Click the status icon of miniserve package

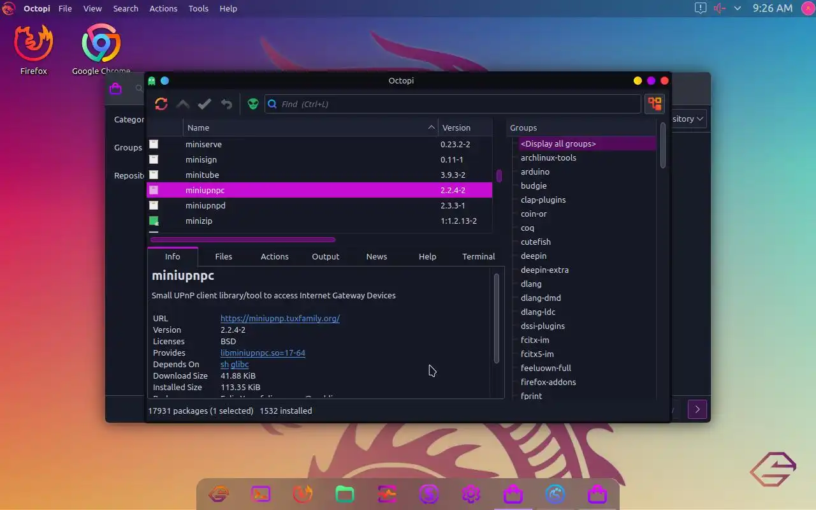coord(154,144)
